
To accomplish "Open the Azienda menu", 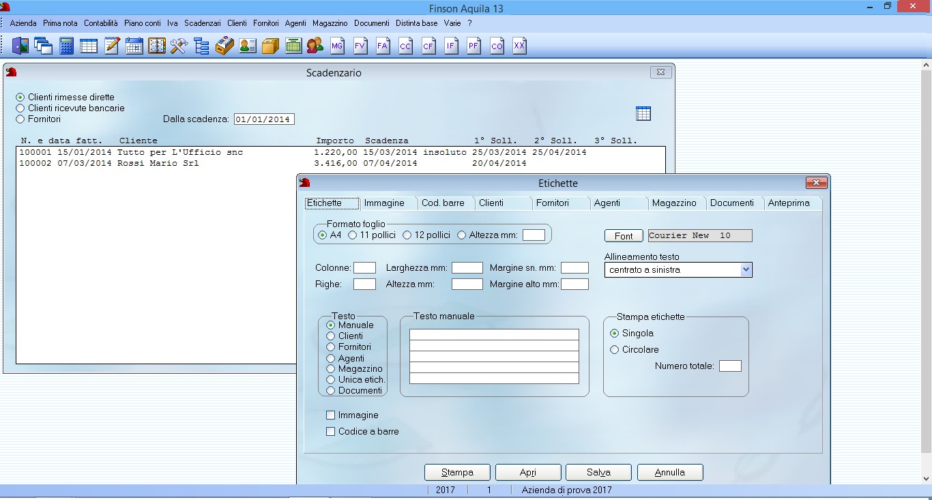I will [x=23, y=23].
